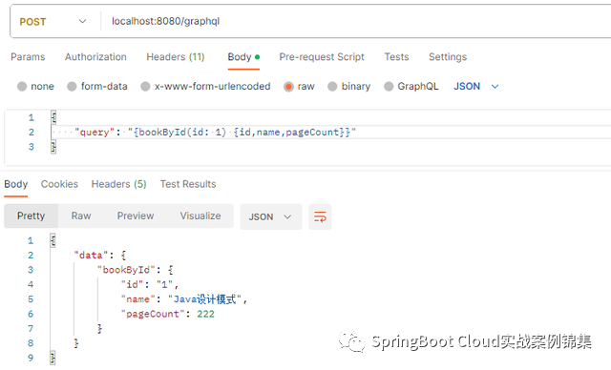Switch response view to Pretty

31,216
